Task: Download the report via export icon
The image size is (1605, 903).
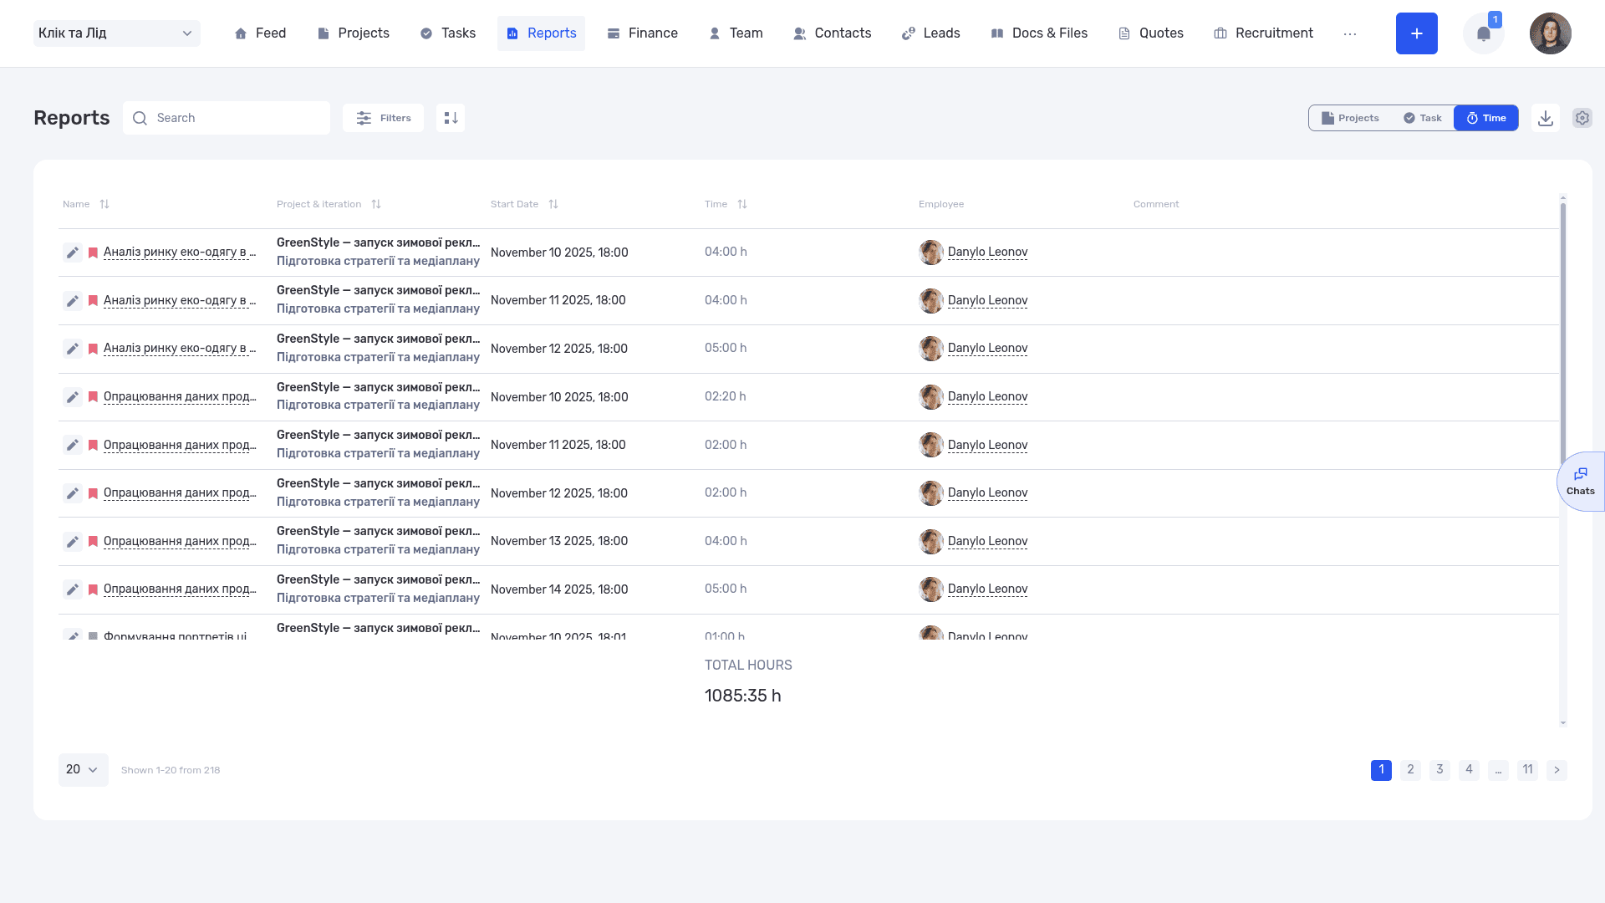Action: pos(1546,118)
